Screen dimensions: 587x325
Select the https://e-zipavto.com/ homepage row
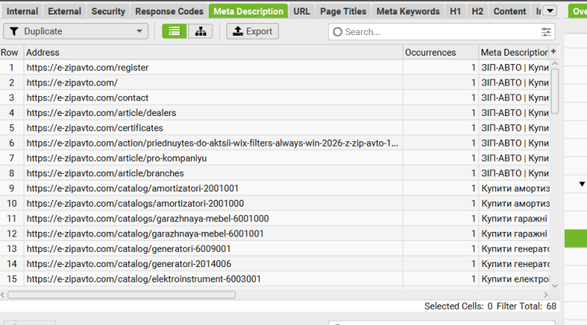(275, 82)
